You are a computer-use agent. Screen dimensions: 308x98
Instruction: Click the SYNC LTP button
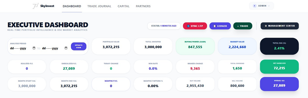coord(195,26)
